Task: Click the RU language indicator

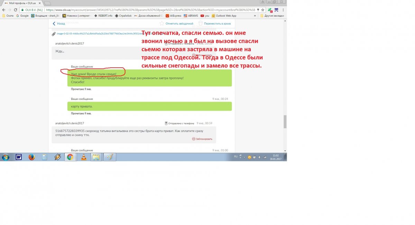Action: pos(236,157)
